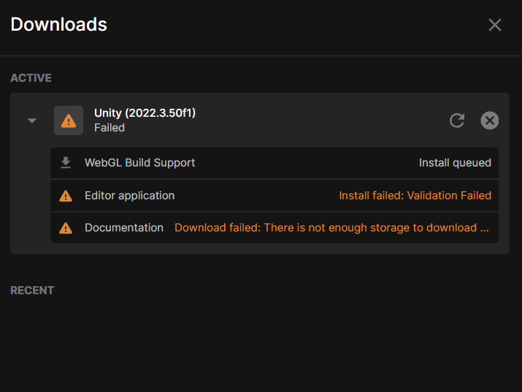
Task: Click the WebGL Build Support download icon
Action: 66,163
